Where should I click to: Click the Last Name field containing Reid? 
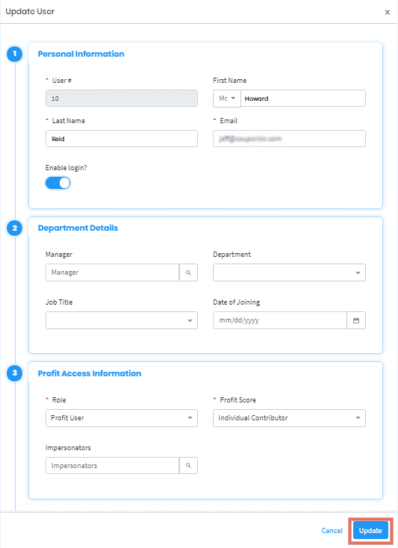(122, 139)
